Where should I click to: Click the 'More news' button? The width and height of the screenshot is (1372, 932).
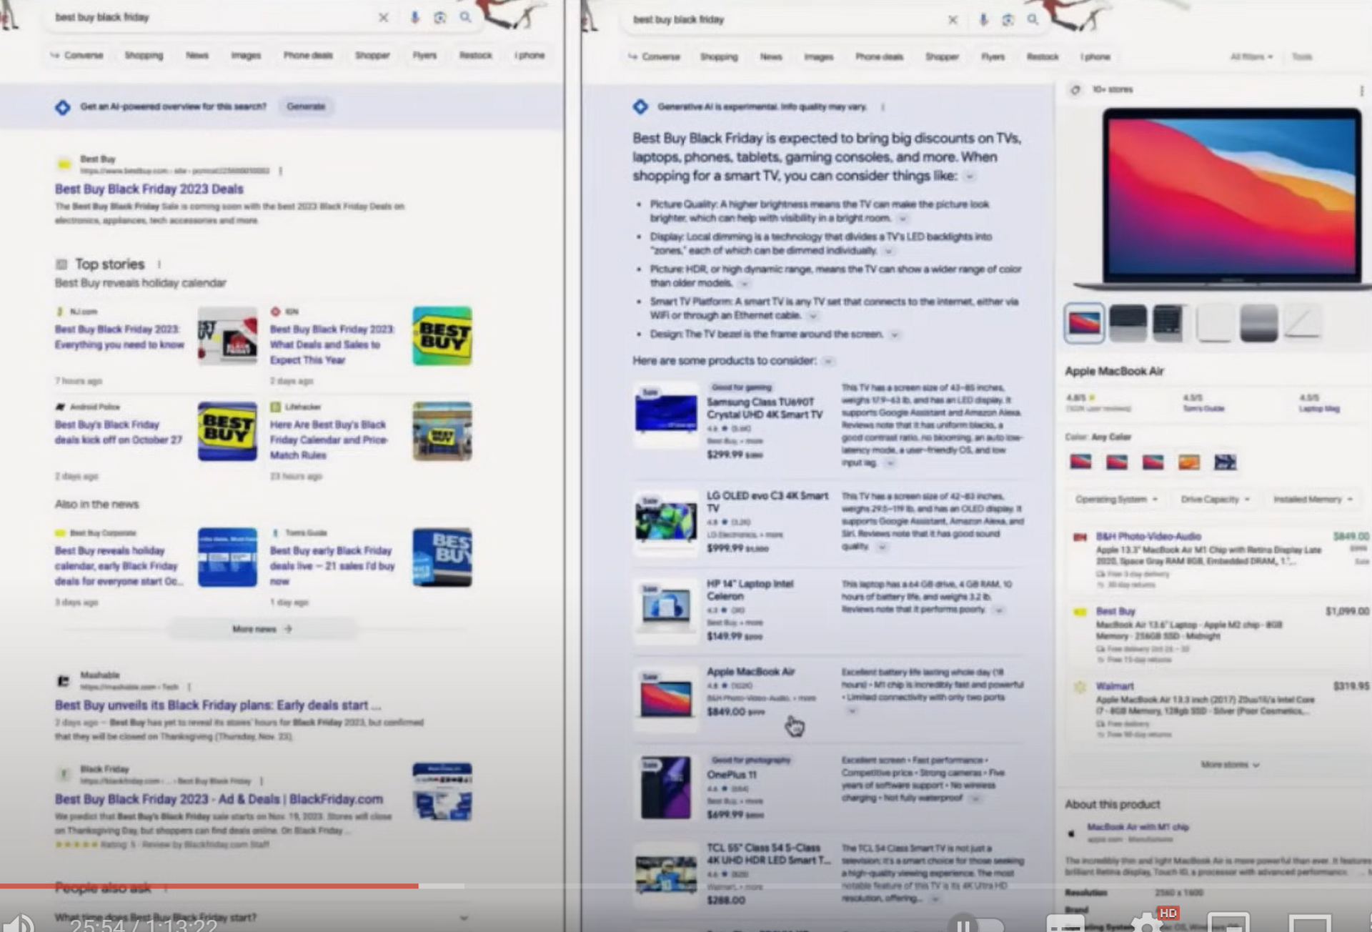click(262, 629)
